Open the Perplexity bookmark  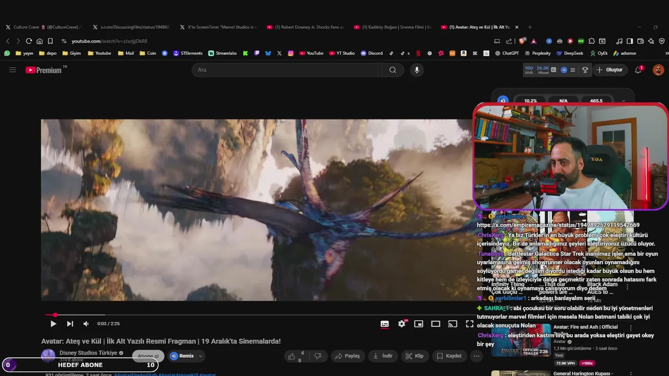537,53
